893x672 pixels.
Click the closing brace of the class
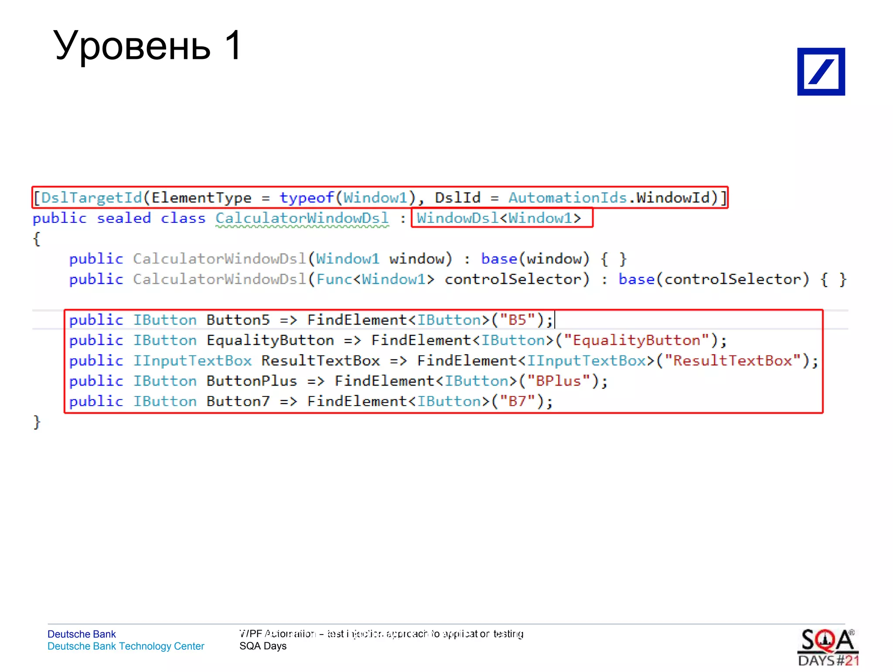coord(37,422)
